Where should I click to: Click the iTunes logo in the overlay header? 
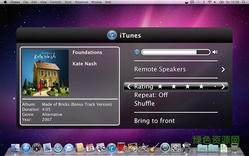(112, 35)
